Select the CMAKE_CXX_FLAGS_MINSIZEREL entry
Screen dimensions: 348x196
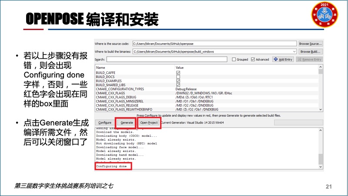120,101
